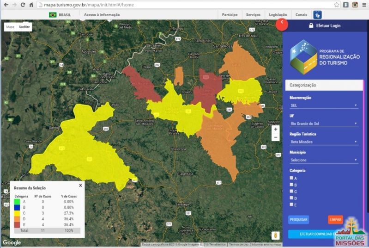369x248 pixels.
Task: Bookmark page with star icon
Action: click(337, 5)
